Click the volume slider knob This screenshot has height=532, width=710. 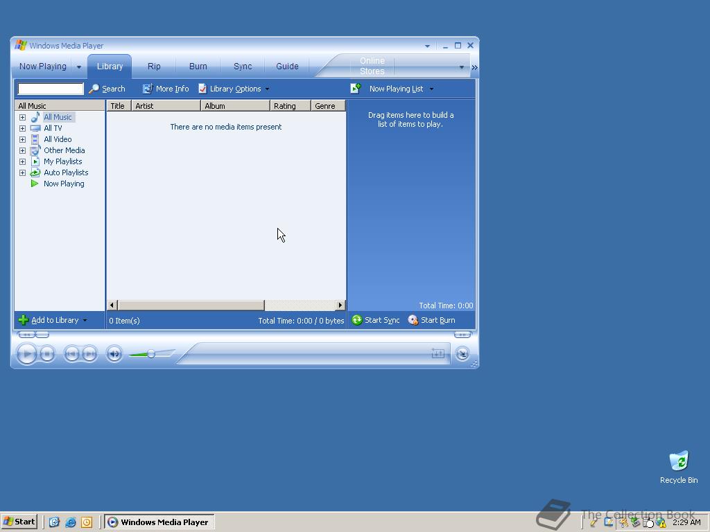click(151, 354)
